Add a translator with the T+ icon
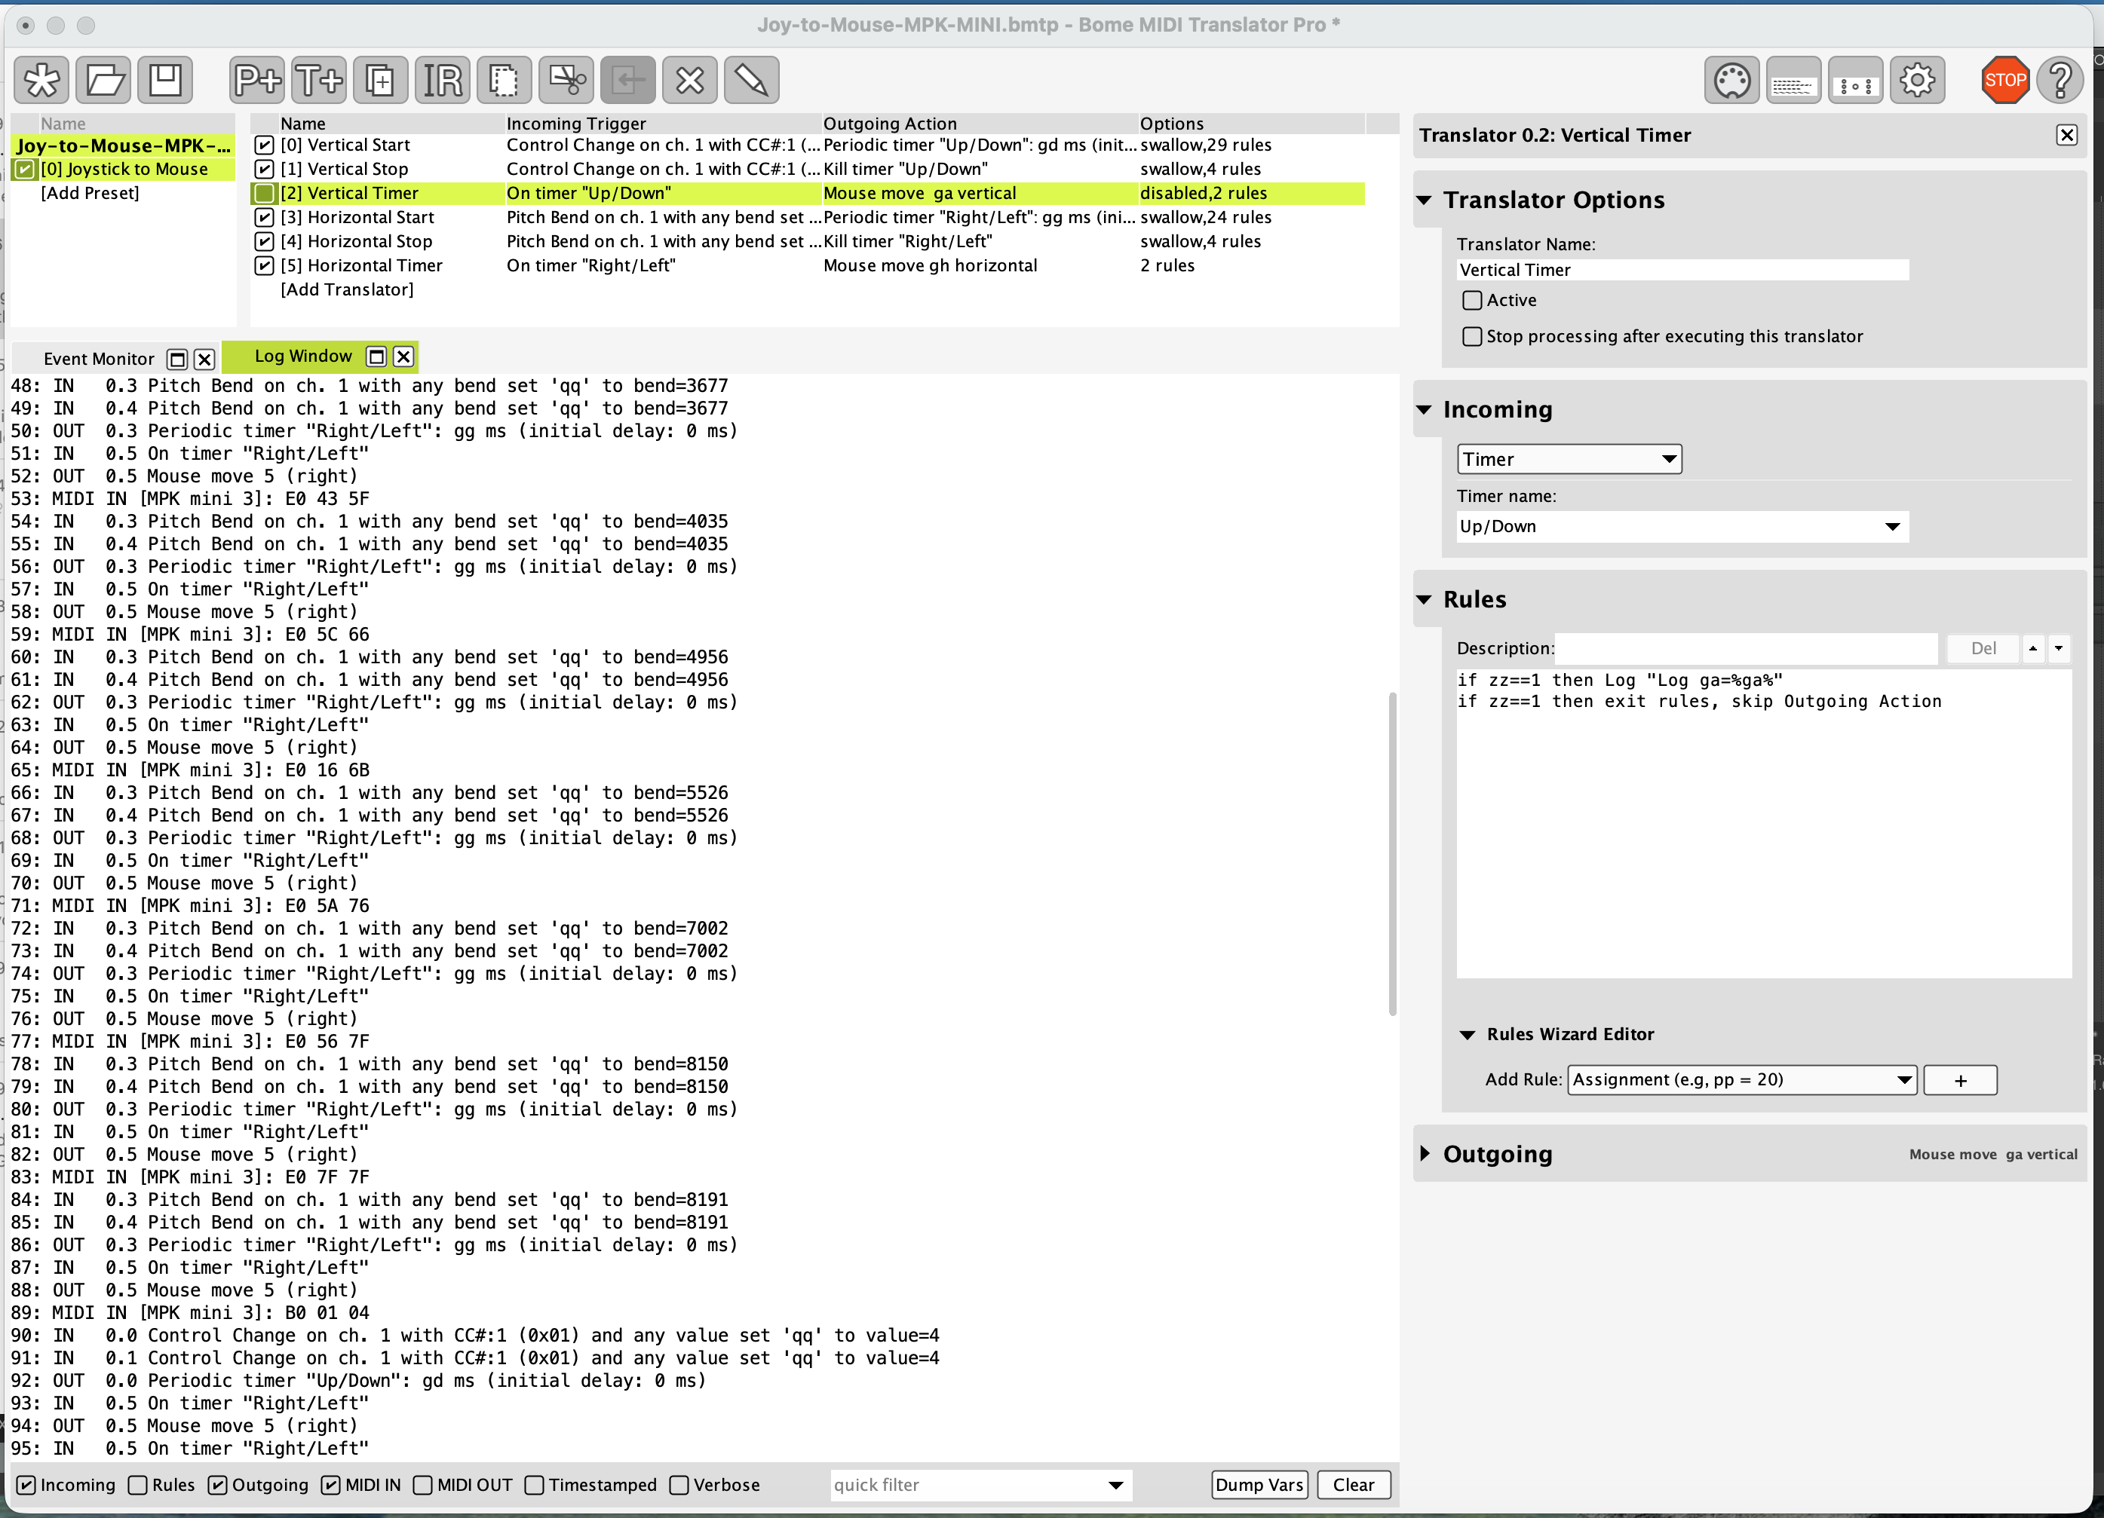The image size is (2104, 1518). point(319,81)
